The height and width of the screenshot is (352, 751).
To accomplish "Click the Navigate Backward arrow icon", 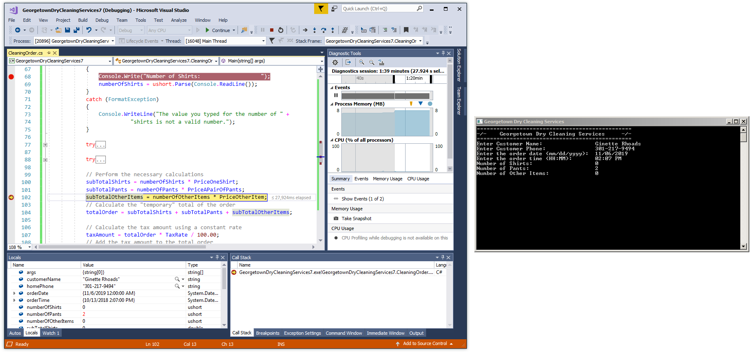I will [17, 30].
